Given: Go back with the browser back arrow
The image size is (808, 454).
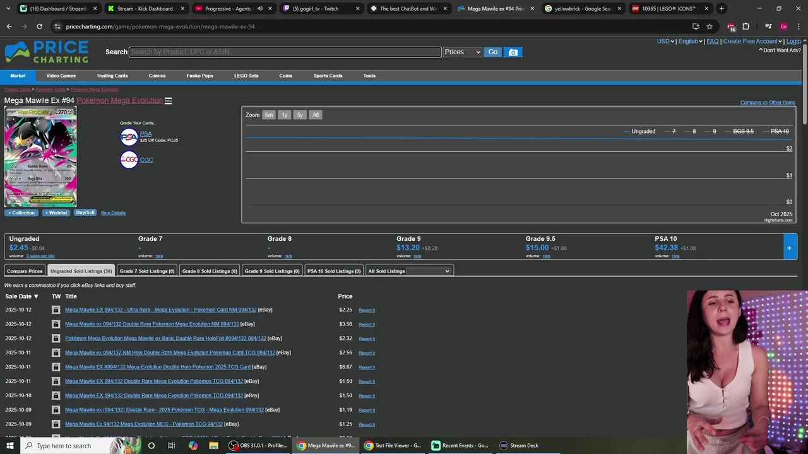Looking at the screenshot, I should [9, 26].
